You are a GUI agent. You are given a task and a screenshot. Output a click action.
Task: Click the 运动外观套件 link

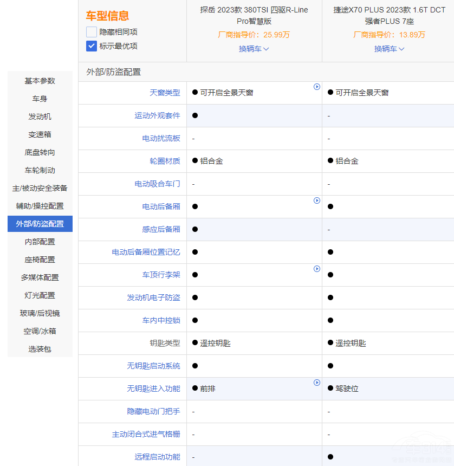click(157, 115)
